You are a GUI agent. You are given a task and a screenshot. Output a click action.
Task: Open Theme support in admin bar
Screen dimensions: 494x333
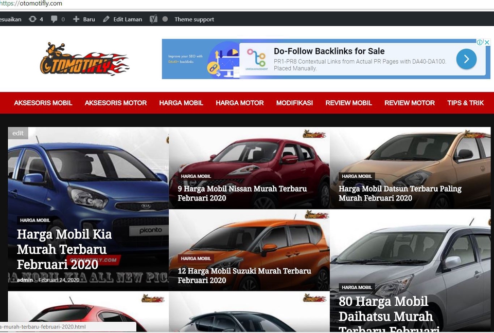[194, 19]
